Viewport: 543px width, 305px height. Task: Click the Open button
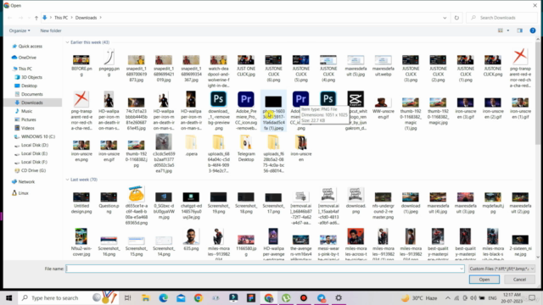(484, 280)
